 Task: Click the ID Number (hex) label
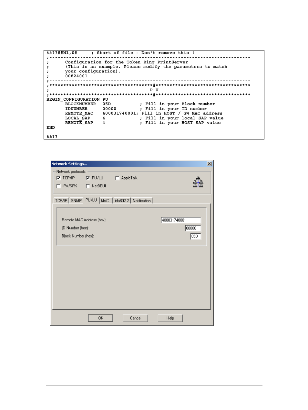(75, 228)
